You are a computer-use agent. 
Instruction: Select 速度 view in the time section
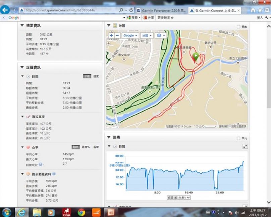click(96, 77)
